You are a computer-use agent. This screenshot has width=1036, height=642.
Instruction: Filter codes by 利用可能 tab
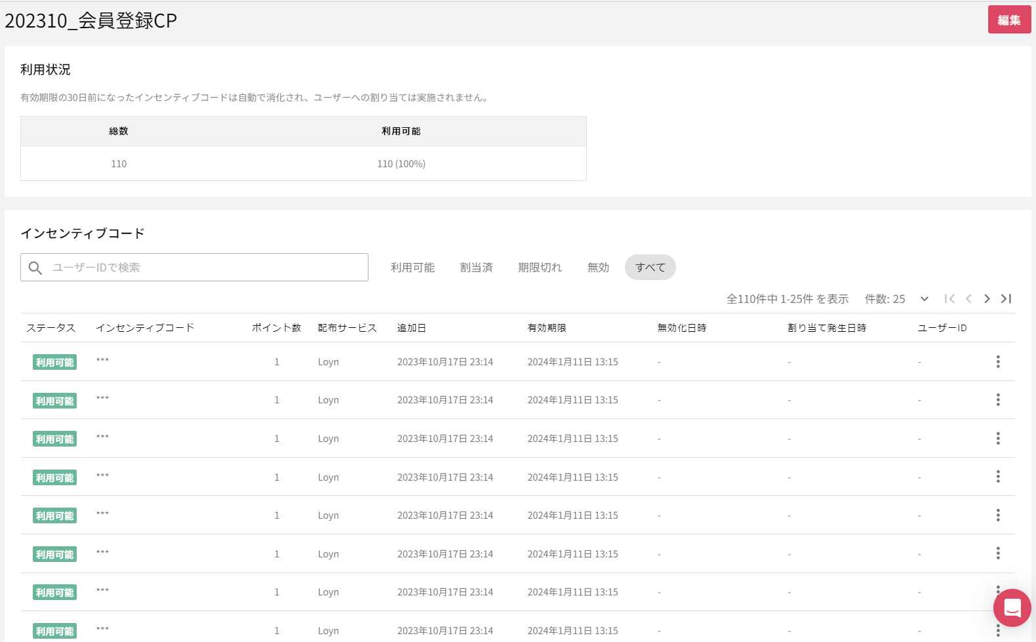tap(412, 268)
